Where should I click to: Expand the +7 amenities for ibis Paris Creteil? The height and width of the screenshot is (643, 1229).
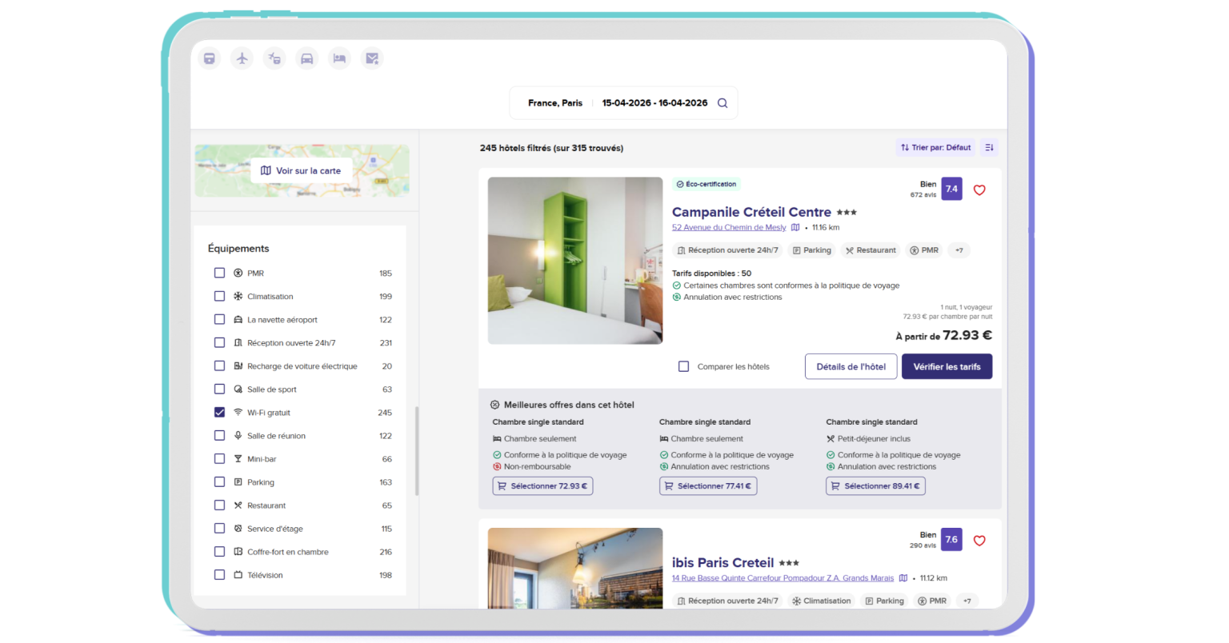pyautogui.click(x=967, y=601)
